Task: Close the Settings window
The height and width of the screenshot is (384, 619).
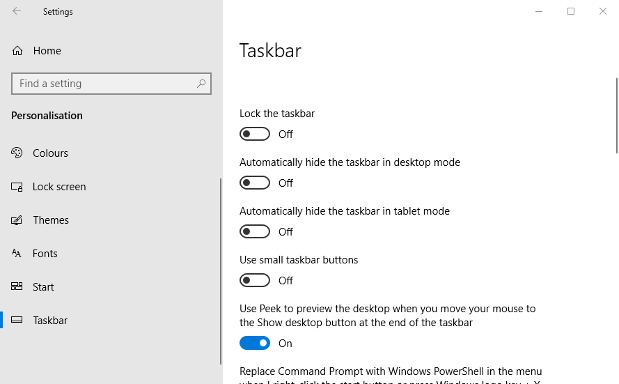Action: pos(603,11)
